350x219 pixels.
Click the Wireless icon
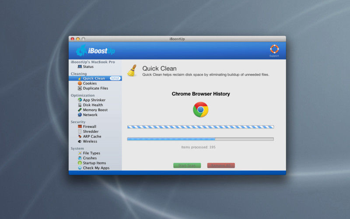coord(80,141)
